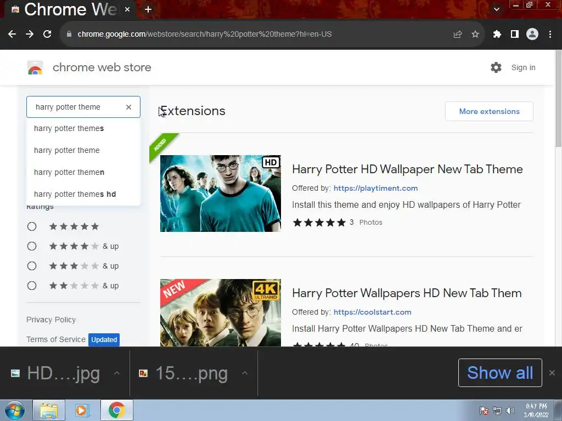The width and height of the screenshot is (562, 421).
Task: Click Show all downloads
Action: [500, 373]
